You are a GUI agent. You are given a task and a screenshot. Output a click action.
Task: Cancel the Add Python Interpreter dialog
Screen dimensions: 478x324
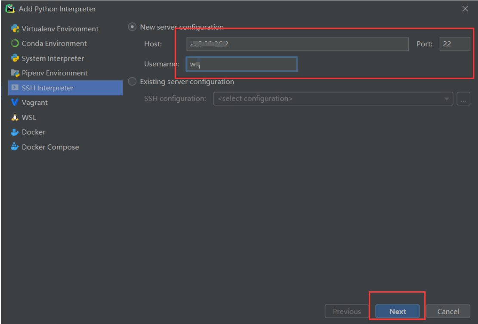pyautogui.click(x=448, y=311)
